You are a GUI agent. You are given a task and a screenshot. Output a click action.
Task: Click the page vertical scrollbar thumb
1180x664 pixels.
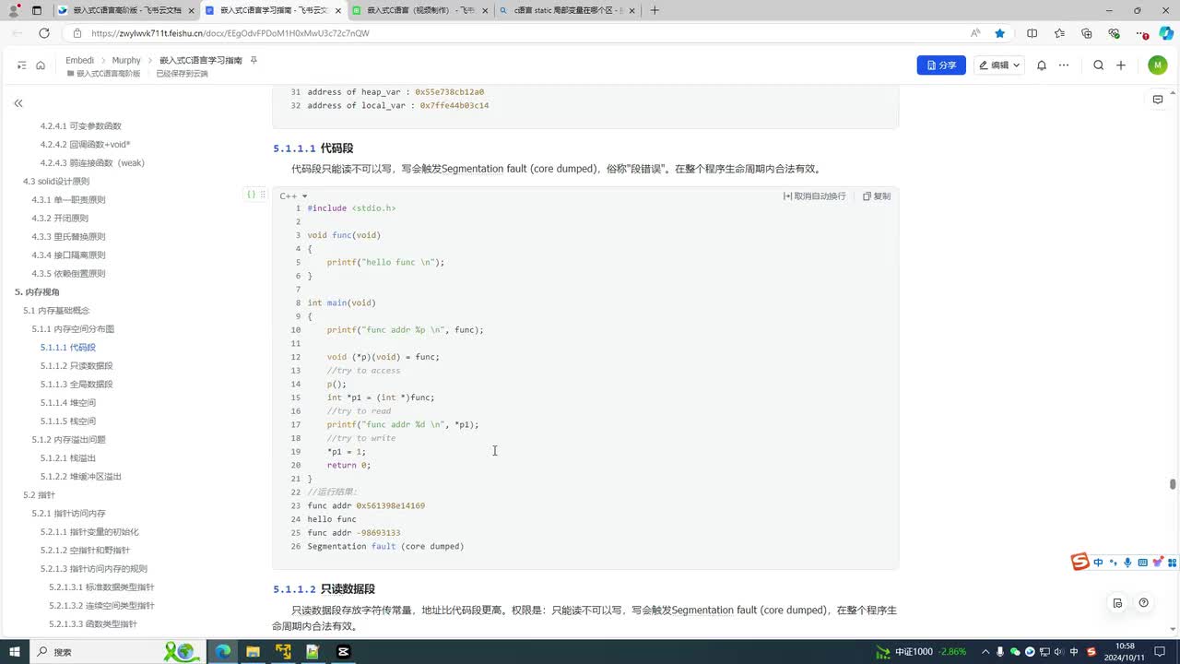(x=1173, y=484)
